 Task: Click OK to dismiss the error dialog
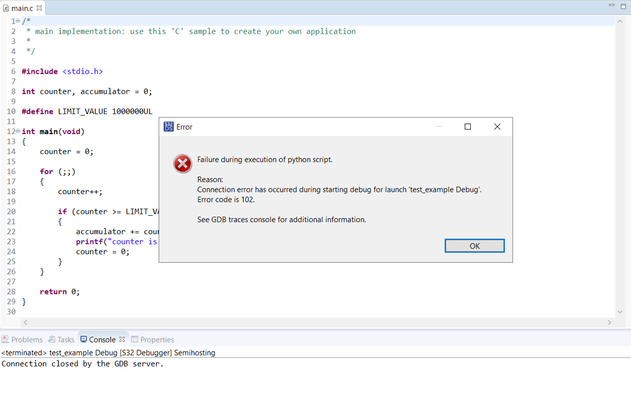click(474, 245)
